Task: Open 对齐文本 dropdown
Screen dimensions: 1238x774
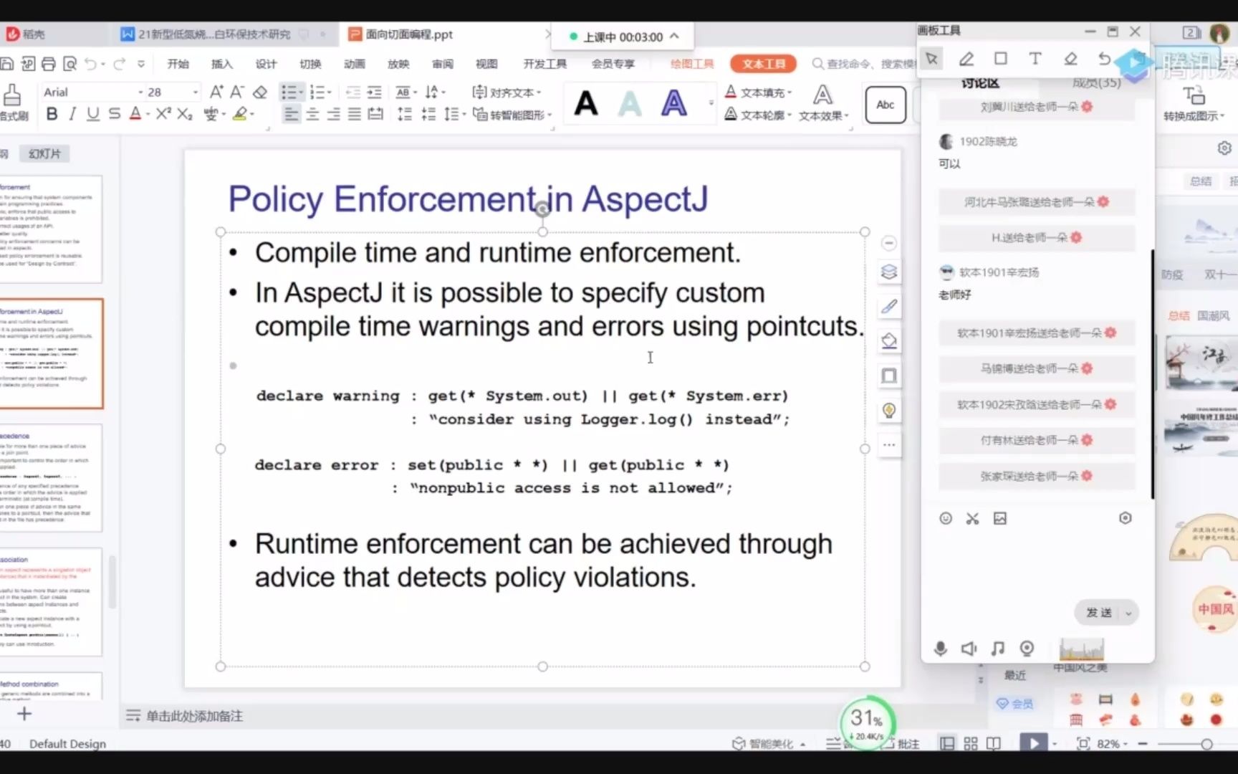Action: click(507, 92)
